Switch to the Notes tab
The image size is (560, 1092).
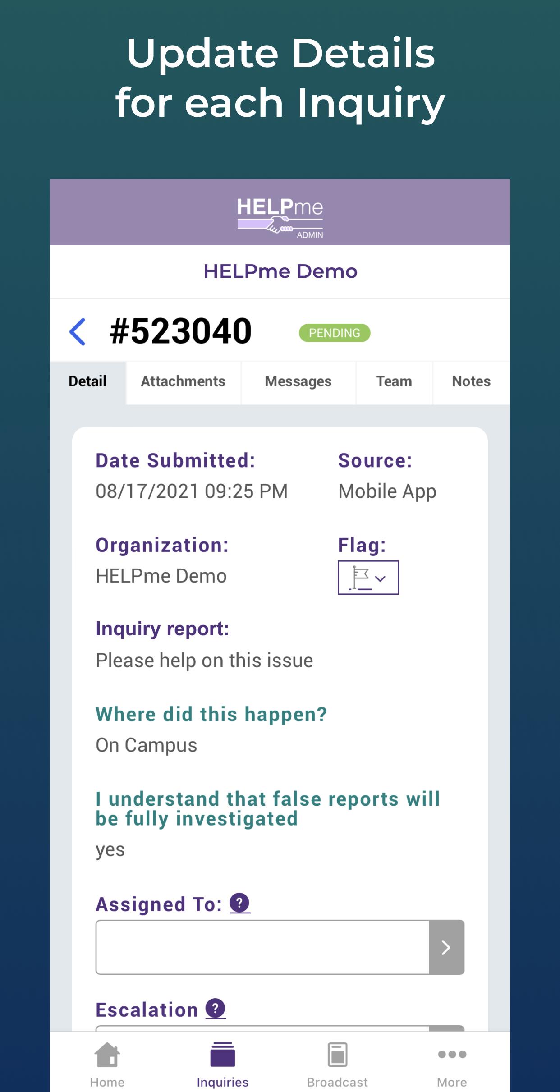[471, 381]
